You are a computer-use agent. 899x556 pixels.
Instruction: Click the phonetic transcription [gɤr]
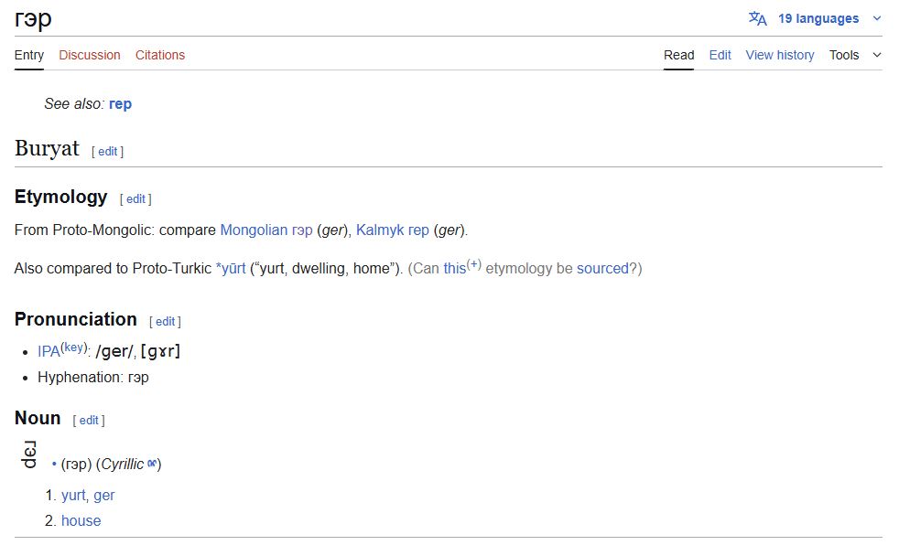tap(160, 351)
